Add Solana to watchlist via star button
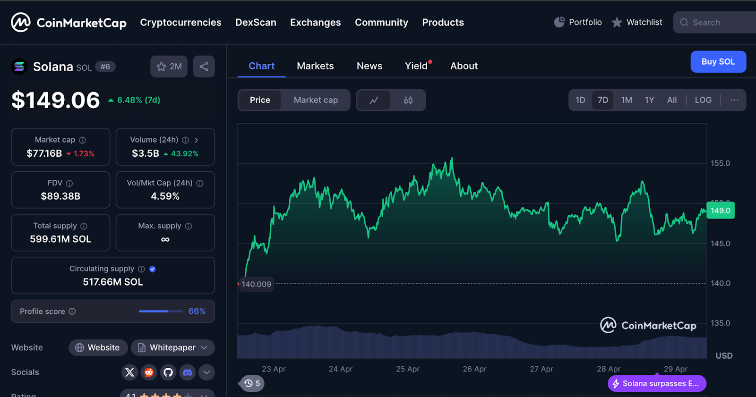The image size is (756, 397). 169,67
